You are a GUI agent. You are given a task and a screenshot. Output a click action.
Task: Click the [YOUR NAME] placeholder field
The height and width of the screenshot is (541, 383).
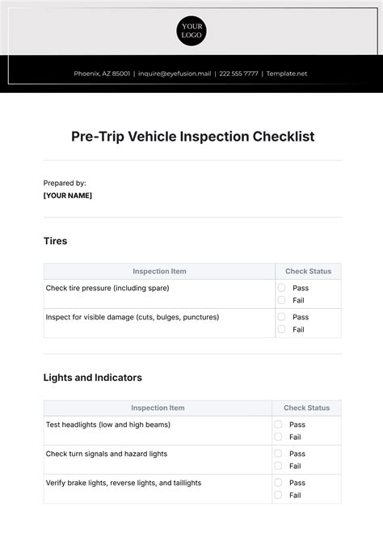click(x=68, y=196)
